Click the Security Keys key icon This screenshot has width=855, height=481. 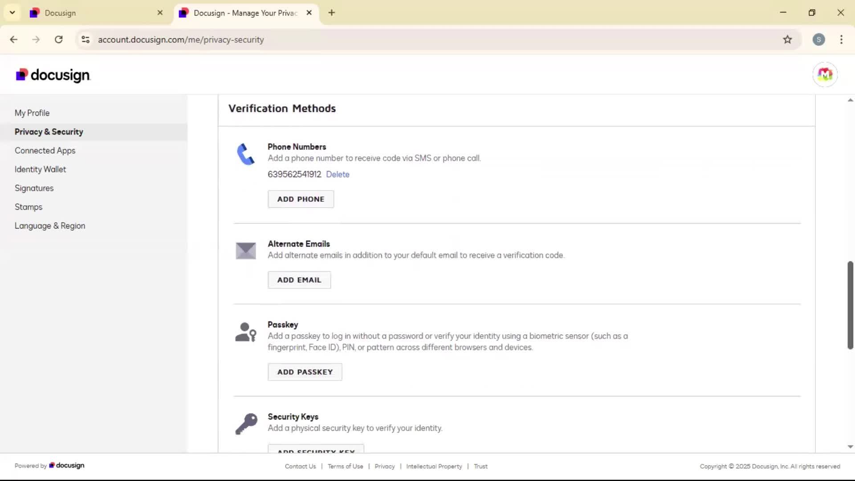[246, 424]
